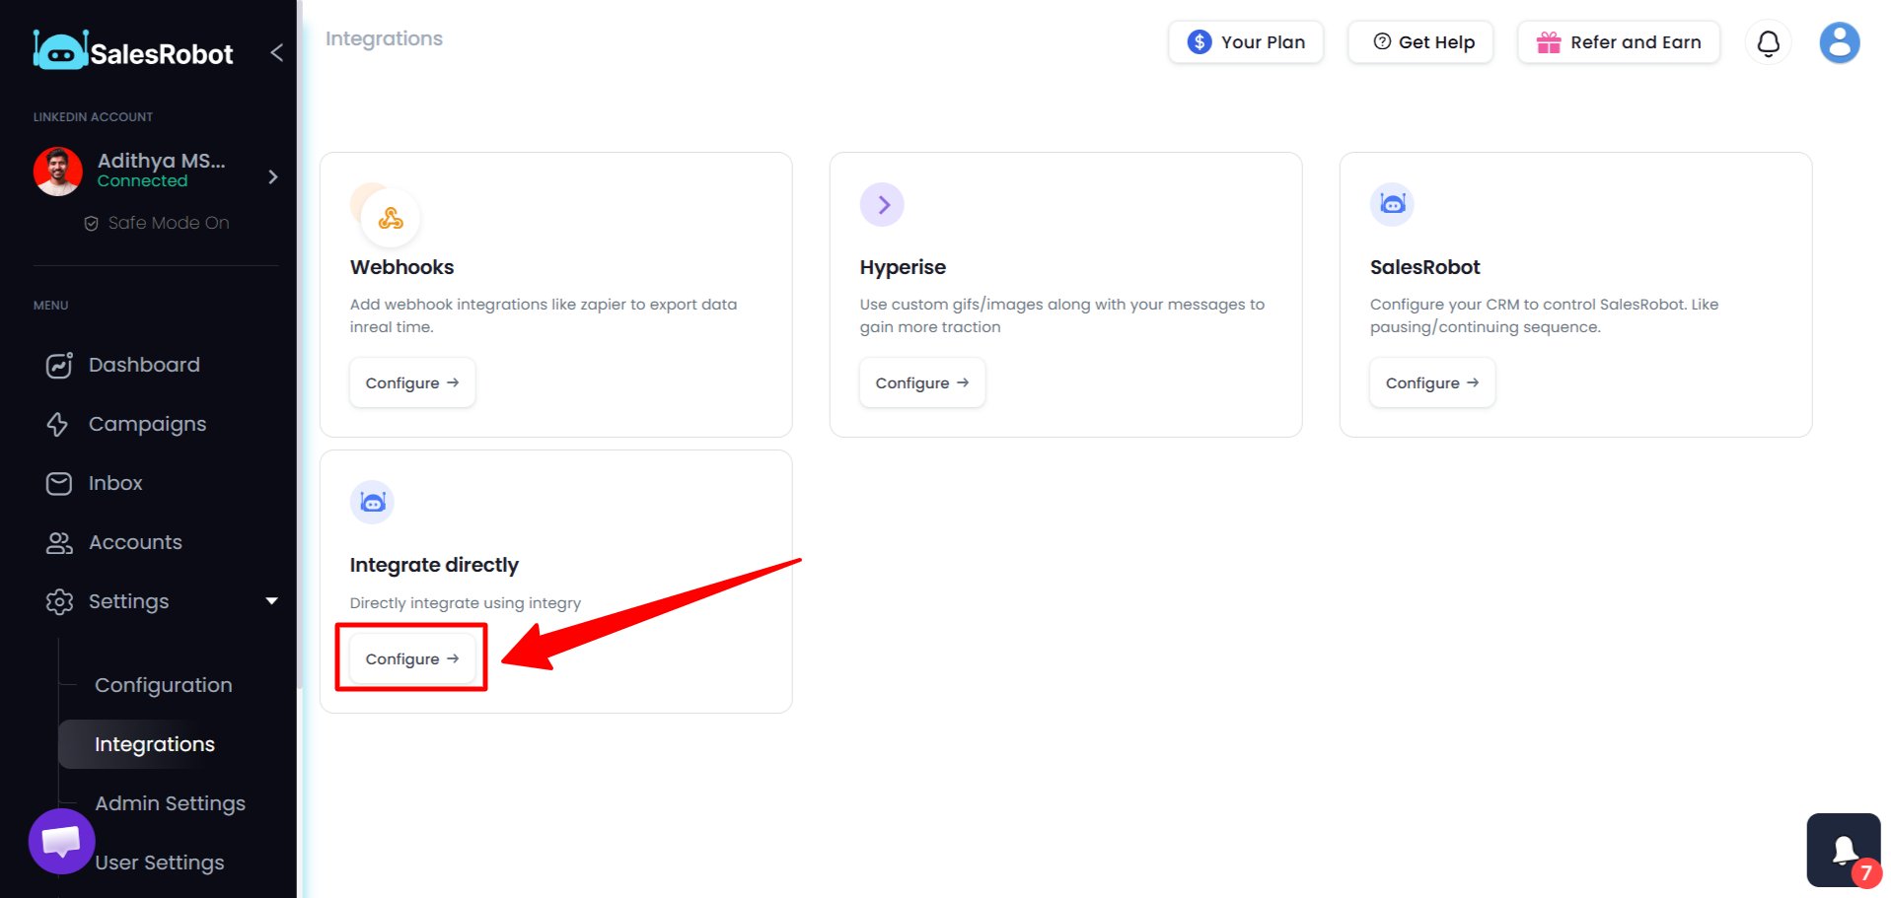1891x898 pixels.
Task: Click the user profile avatar icon
Action: point(1838,42)
